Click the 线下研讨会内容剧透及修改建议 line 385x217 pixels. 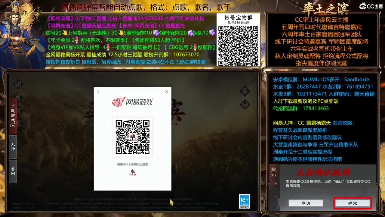(307, 137)
